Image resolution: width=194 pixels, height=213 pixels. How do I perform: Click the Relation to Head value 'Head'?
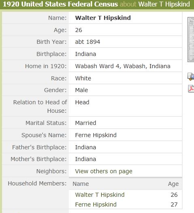82,102
